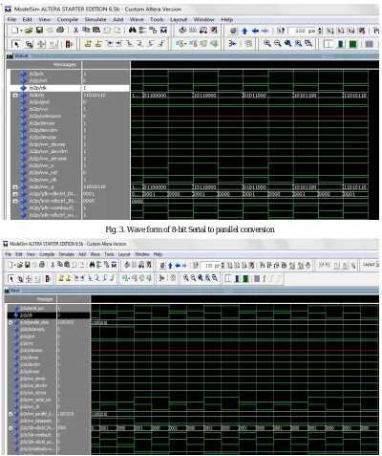Click the run length field in bottom window

pos(210,265)
